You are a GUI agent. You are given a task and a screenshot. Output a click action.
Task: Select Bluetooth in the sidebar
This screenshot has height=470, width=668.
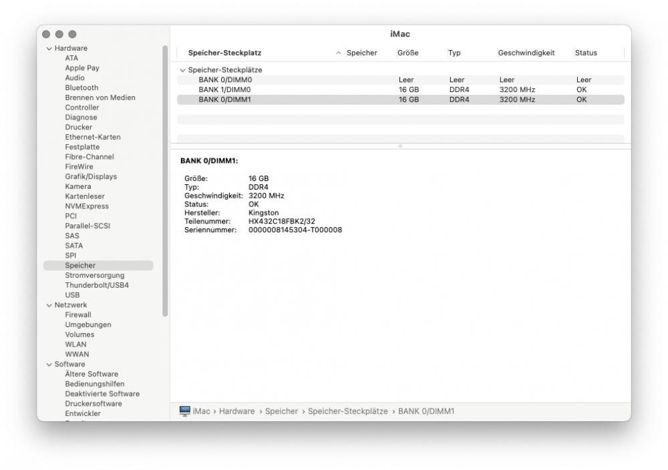click(81, 87)
